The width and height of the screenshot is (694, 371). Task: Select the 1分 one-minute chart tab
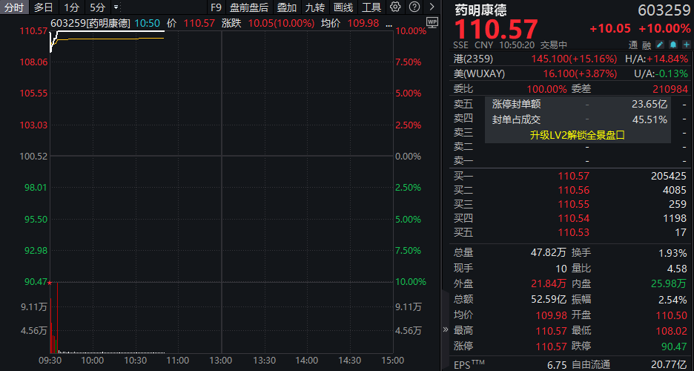[x=71, y=7]
